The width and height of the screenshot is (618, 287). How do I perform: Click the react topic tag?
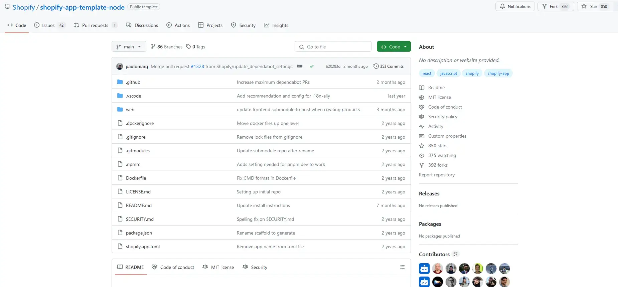(x=427, y=73)
